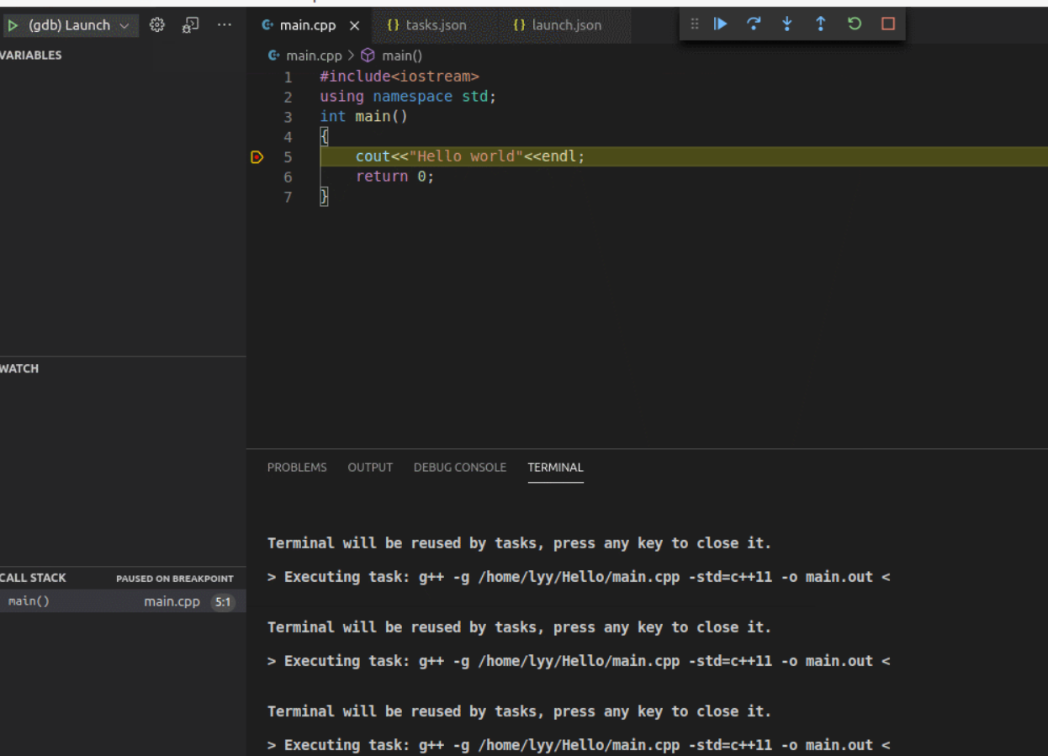Click the first 'Terminal will be reused' line

[x=519, y=543]
